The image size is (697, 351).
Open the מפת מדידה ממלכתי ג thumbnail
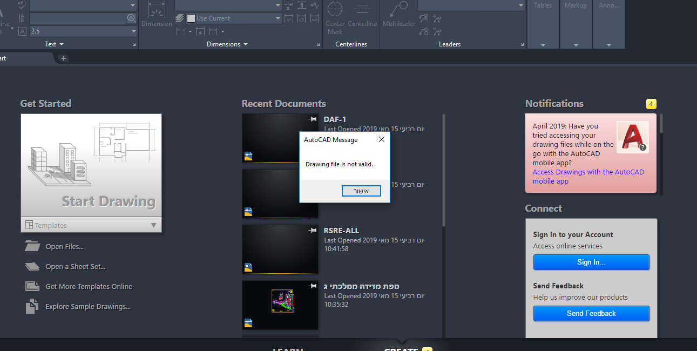(x=280, y=305)
